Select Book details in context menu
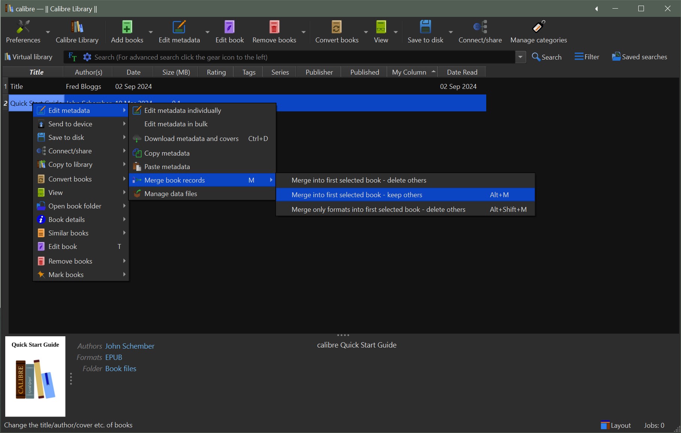 tap(81, 220)
